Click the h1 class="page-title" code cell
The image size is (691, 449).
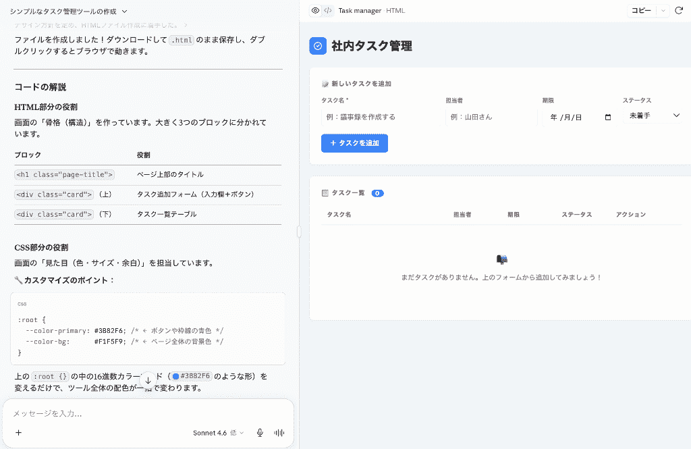point(64,175)
